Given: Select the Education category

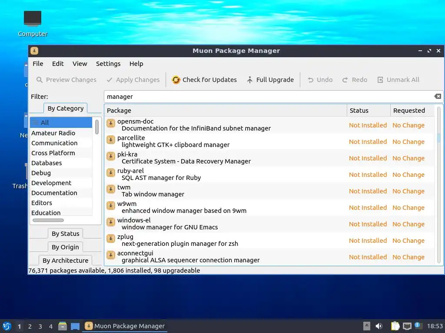Looking at the screenshot, I should pos(61,212).
